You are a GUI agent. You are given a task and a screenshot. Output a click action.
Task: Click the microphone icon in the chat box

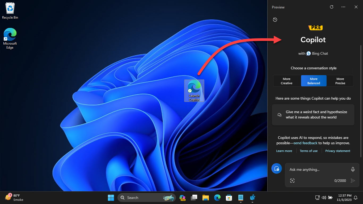(x=353, y=169)
